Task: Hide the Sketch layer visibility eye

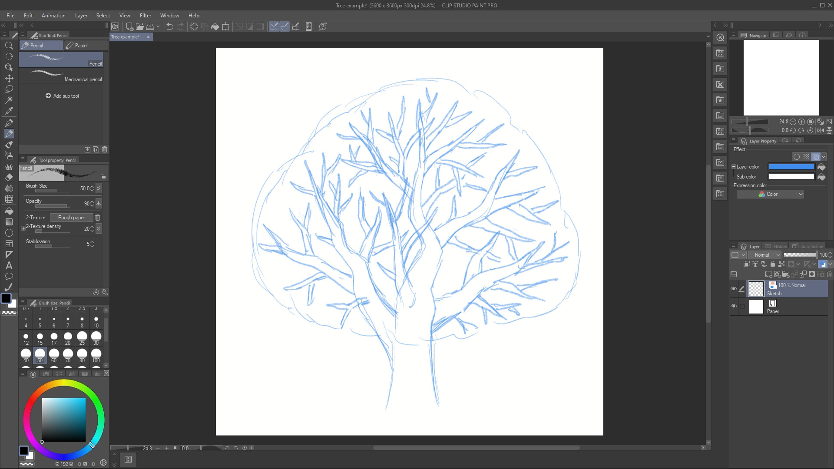Action: [x=734, y=289]
